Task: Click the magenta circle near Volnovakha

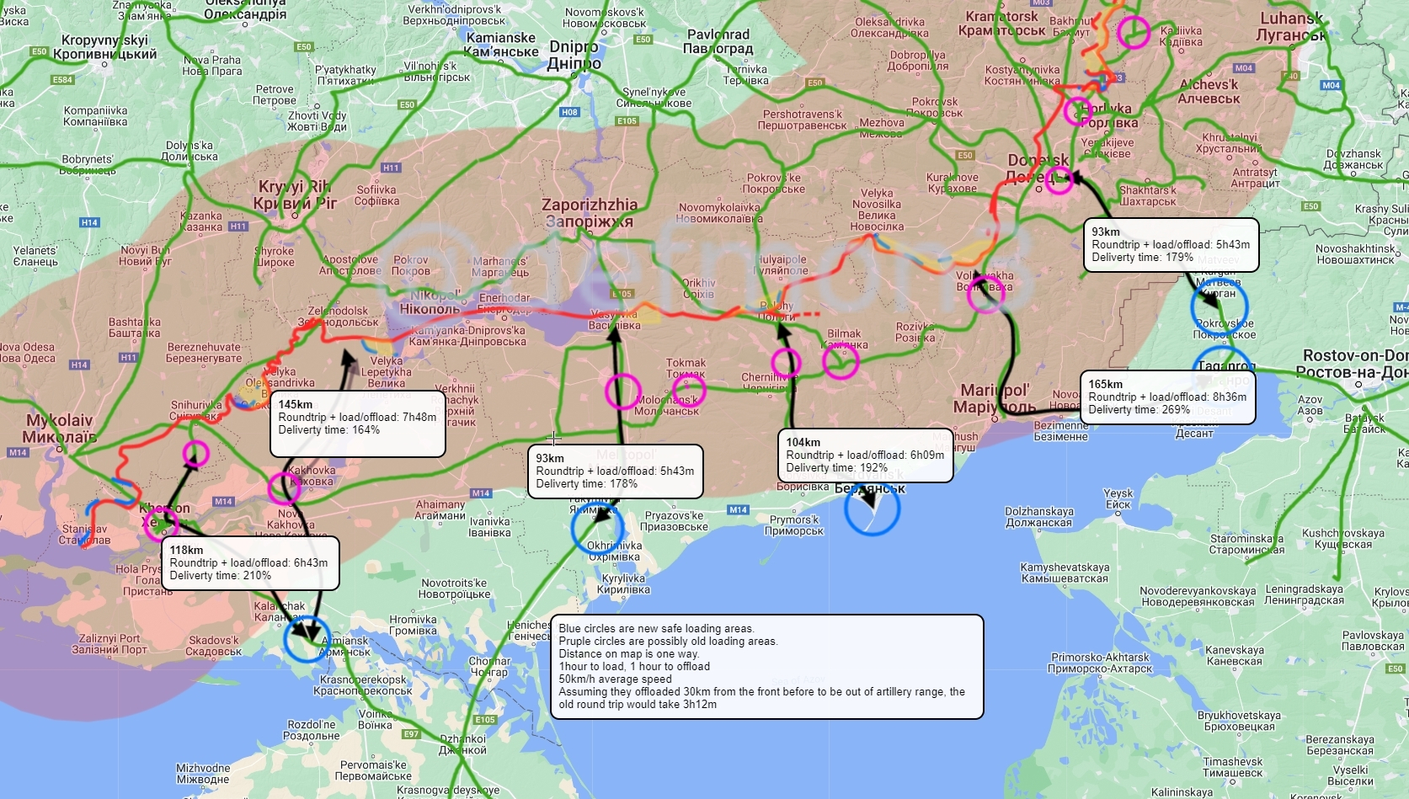Action: (x=985, y=295)
